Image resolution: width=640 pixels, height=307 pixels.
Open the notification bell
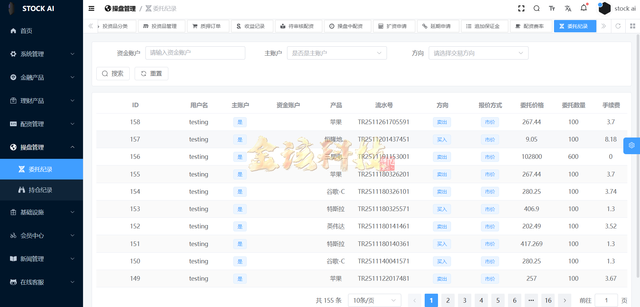coord(584,8)
